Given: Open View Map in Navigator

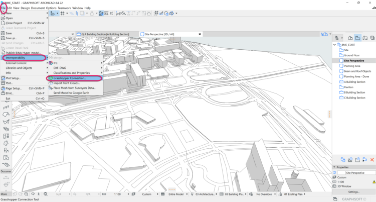Looking at the screenshot, I should point(357,37).
